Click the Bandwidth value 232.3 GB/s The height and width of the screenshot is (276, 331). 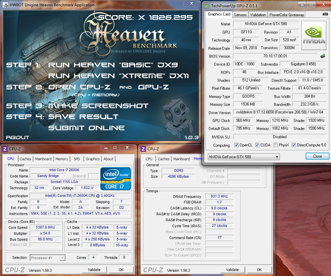pos(309,104)
